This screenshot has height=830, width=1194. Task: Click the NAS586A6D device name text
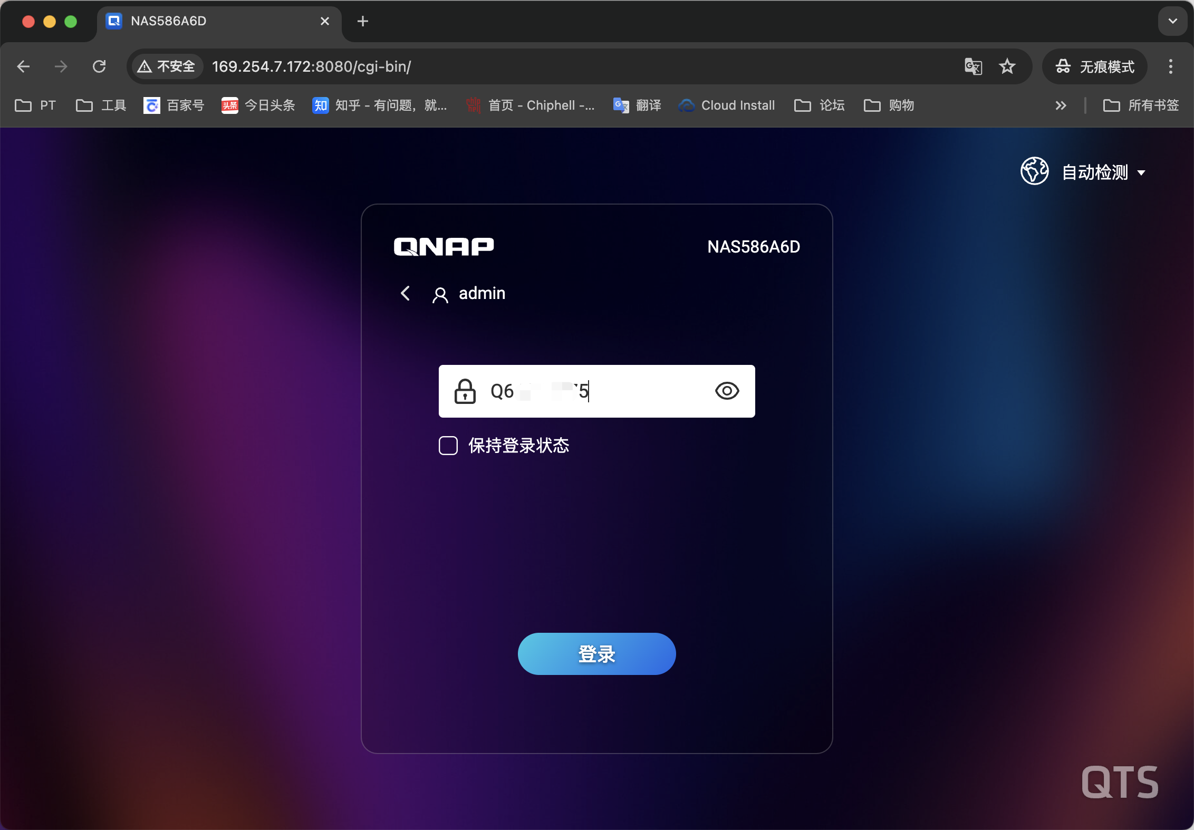[754, 247]
